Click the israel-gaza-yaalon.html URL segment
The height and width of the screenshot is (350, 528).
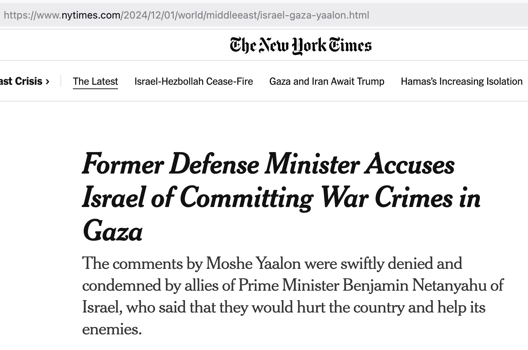coord(314,15)
